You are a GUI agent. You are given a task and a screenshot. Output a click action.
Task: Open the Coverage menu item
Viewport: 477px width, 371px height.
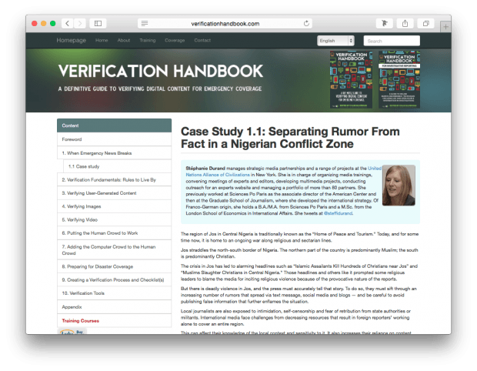point(175,40)
